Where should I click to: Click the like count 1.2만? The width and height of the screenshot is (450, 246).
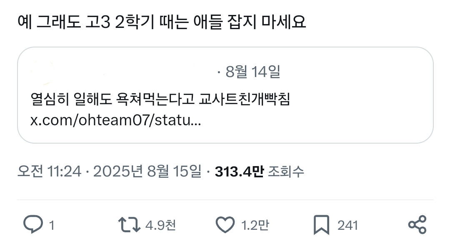point(255,225)
